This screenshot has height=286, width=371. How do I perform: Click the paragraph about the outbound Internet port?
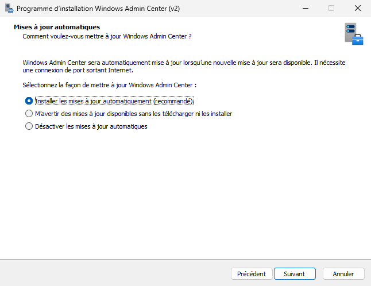pyautogui.click(x=184, y=66)
